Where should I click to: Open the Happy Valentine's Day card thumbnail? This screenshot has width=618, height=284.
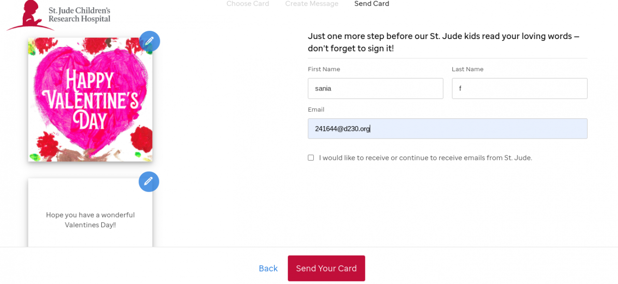(90, 100)
